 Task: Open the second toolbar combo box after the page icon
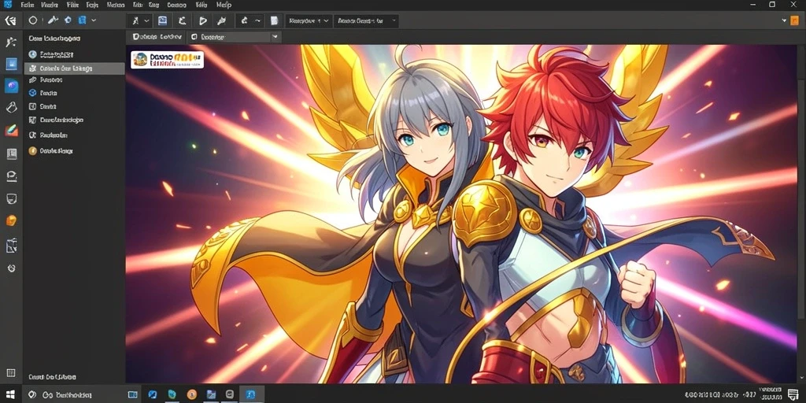click(x=366, y=21)
